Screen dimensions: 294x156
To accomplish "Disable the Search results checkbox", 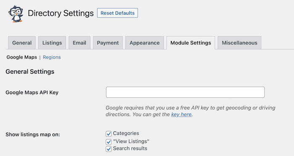I will 108,149.
